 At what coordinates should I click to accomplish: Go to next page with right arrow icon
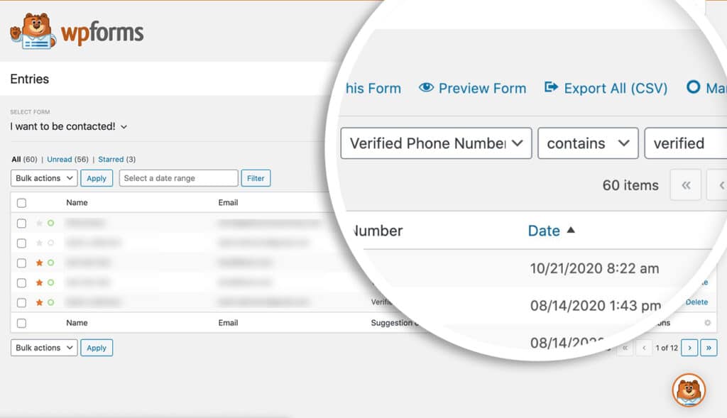689,348
